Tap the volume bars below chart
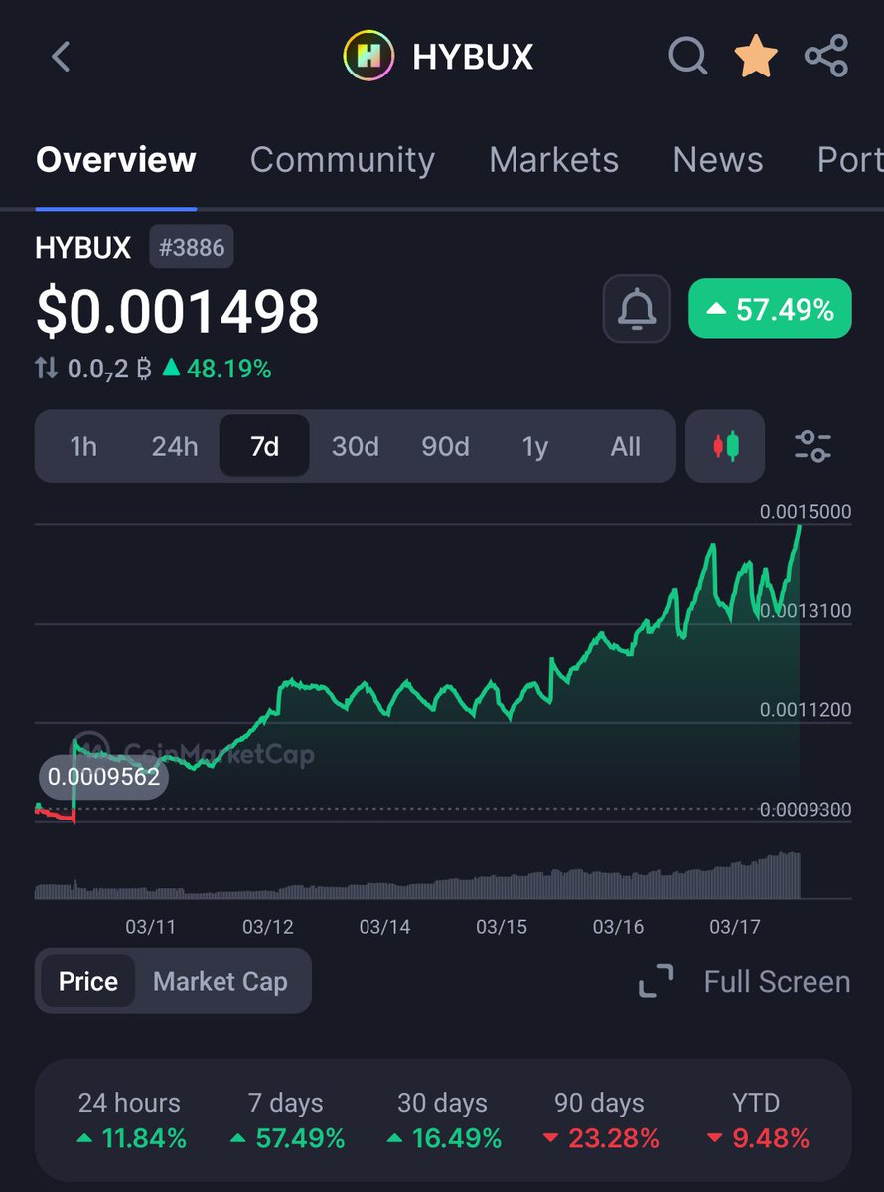The image size is (884, 1192). point(417,877)
